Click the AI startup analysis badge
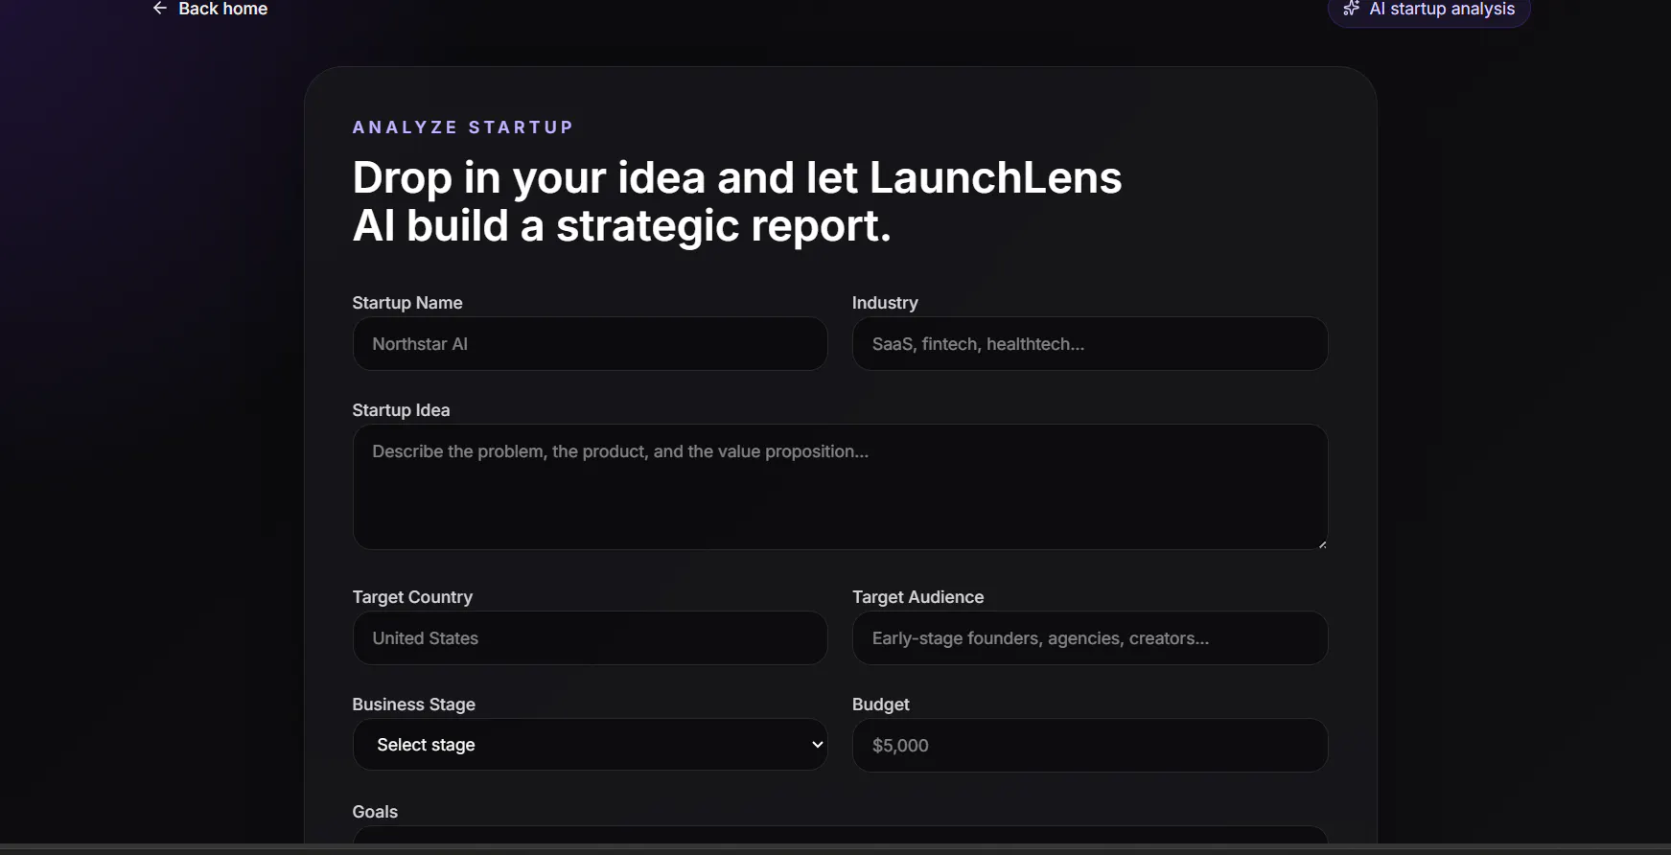This screenshot has width=1671, height=855. pyautogui.click(x=1428, y=11)
